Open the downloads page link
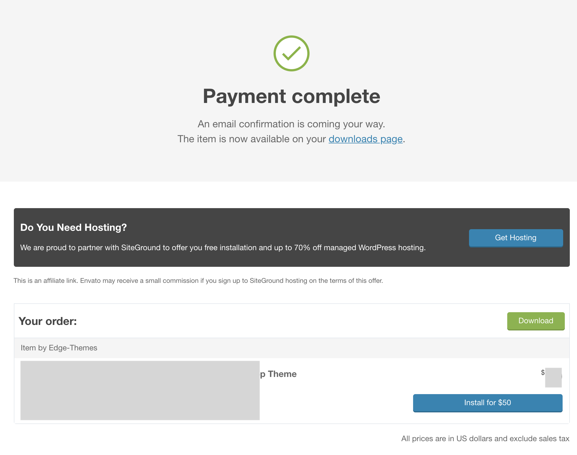 coord(365,139)
